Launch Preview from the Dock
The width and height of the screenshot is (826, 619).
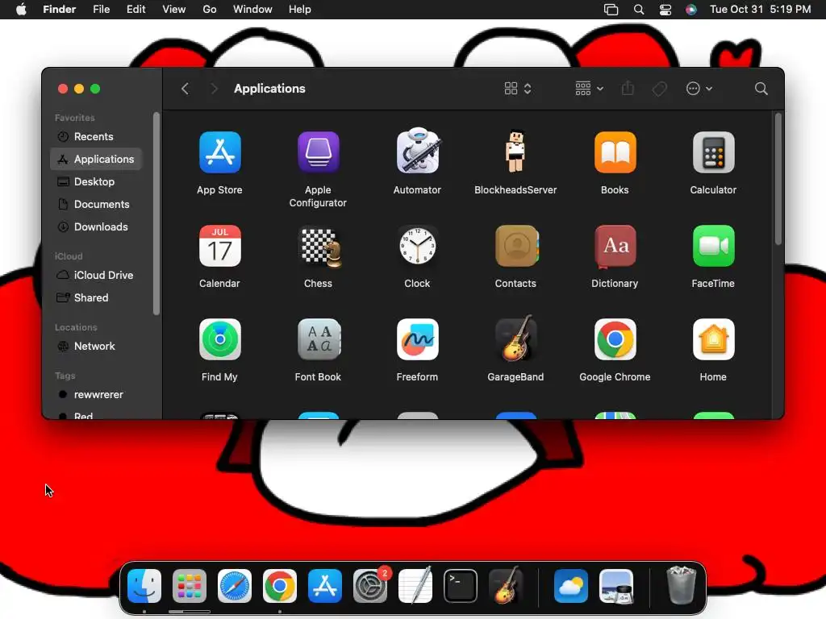tap(616, 586)
